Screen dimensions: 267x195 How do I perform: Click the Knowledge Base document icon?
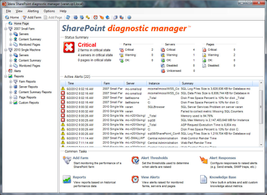[x=203, y=179]
